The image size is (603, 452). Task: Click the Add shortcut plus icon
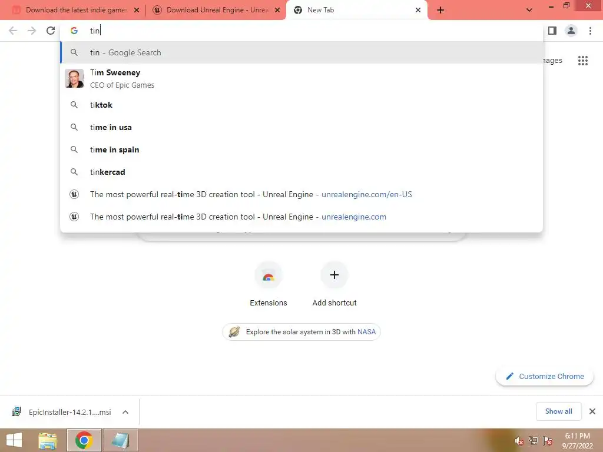pyautogui.click(x=334, y=275)
